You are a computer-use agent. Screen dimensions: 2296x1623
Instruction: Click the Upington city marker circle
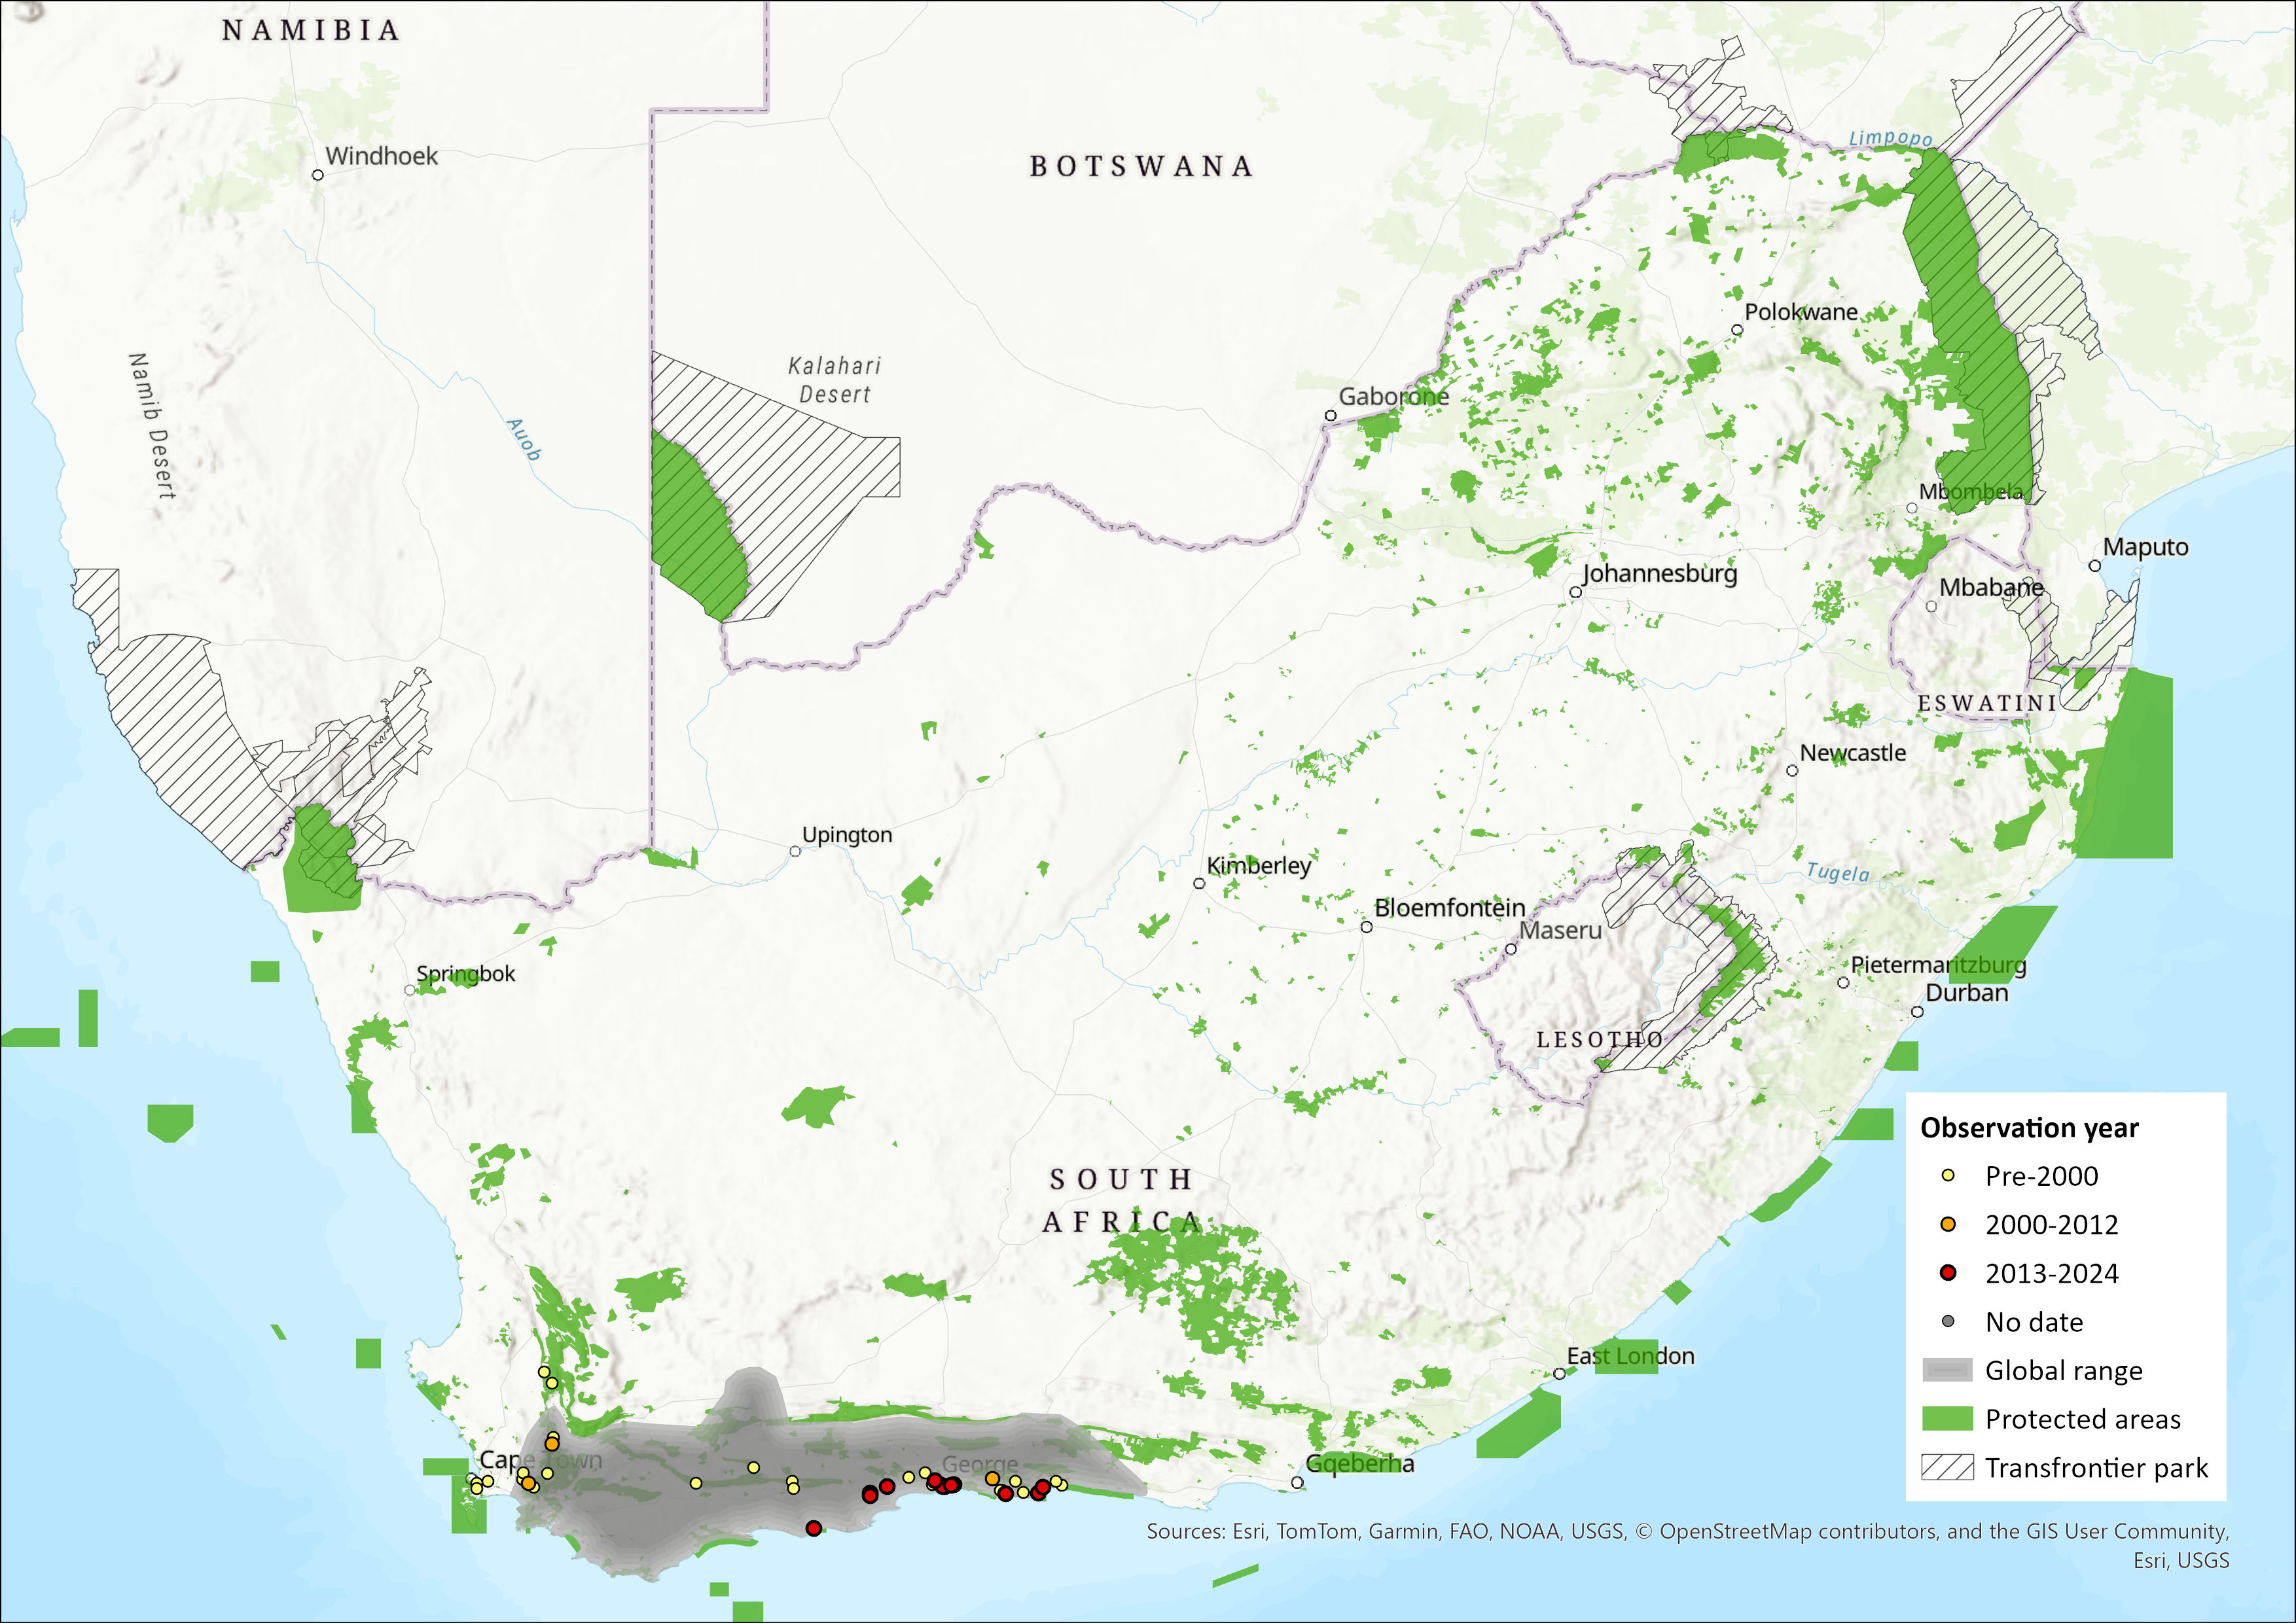click(795, 851)
